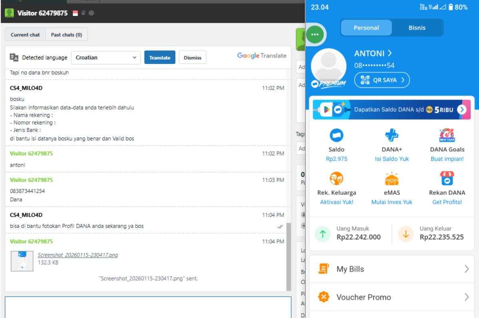Viewport: 479px width, 318px height.
Task: Tap the orange Uang Keluar down-arrow icon
Action: click(x=406, y=234)
